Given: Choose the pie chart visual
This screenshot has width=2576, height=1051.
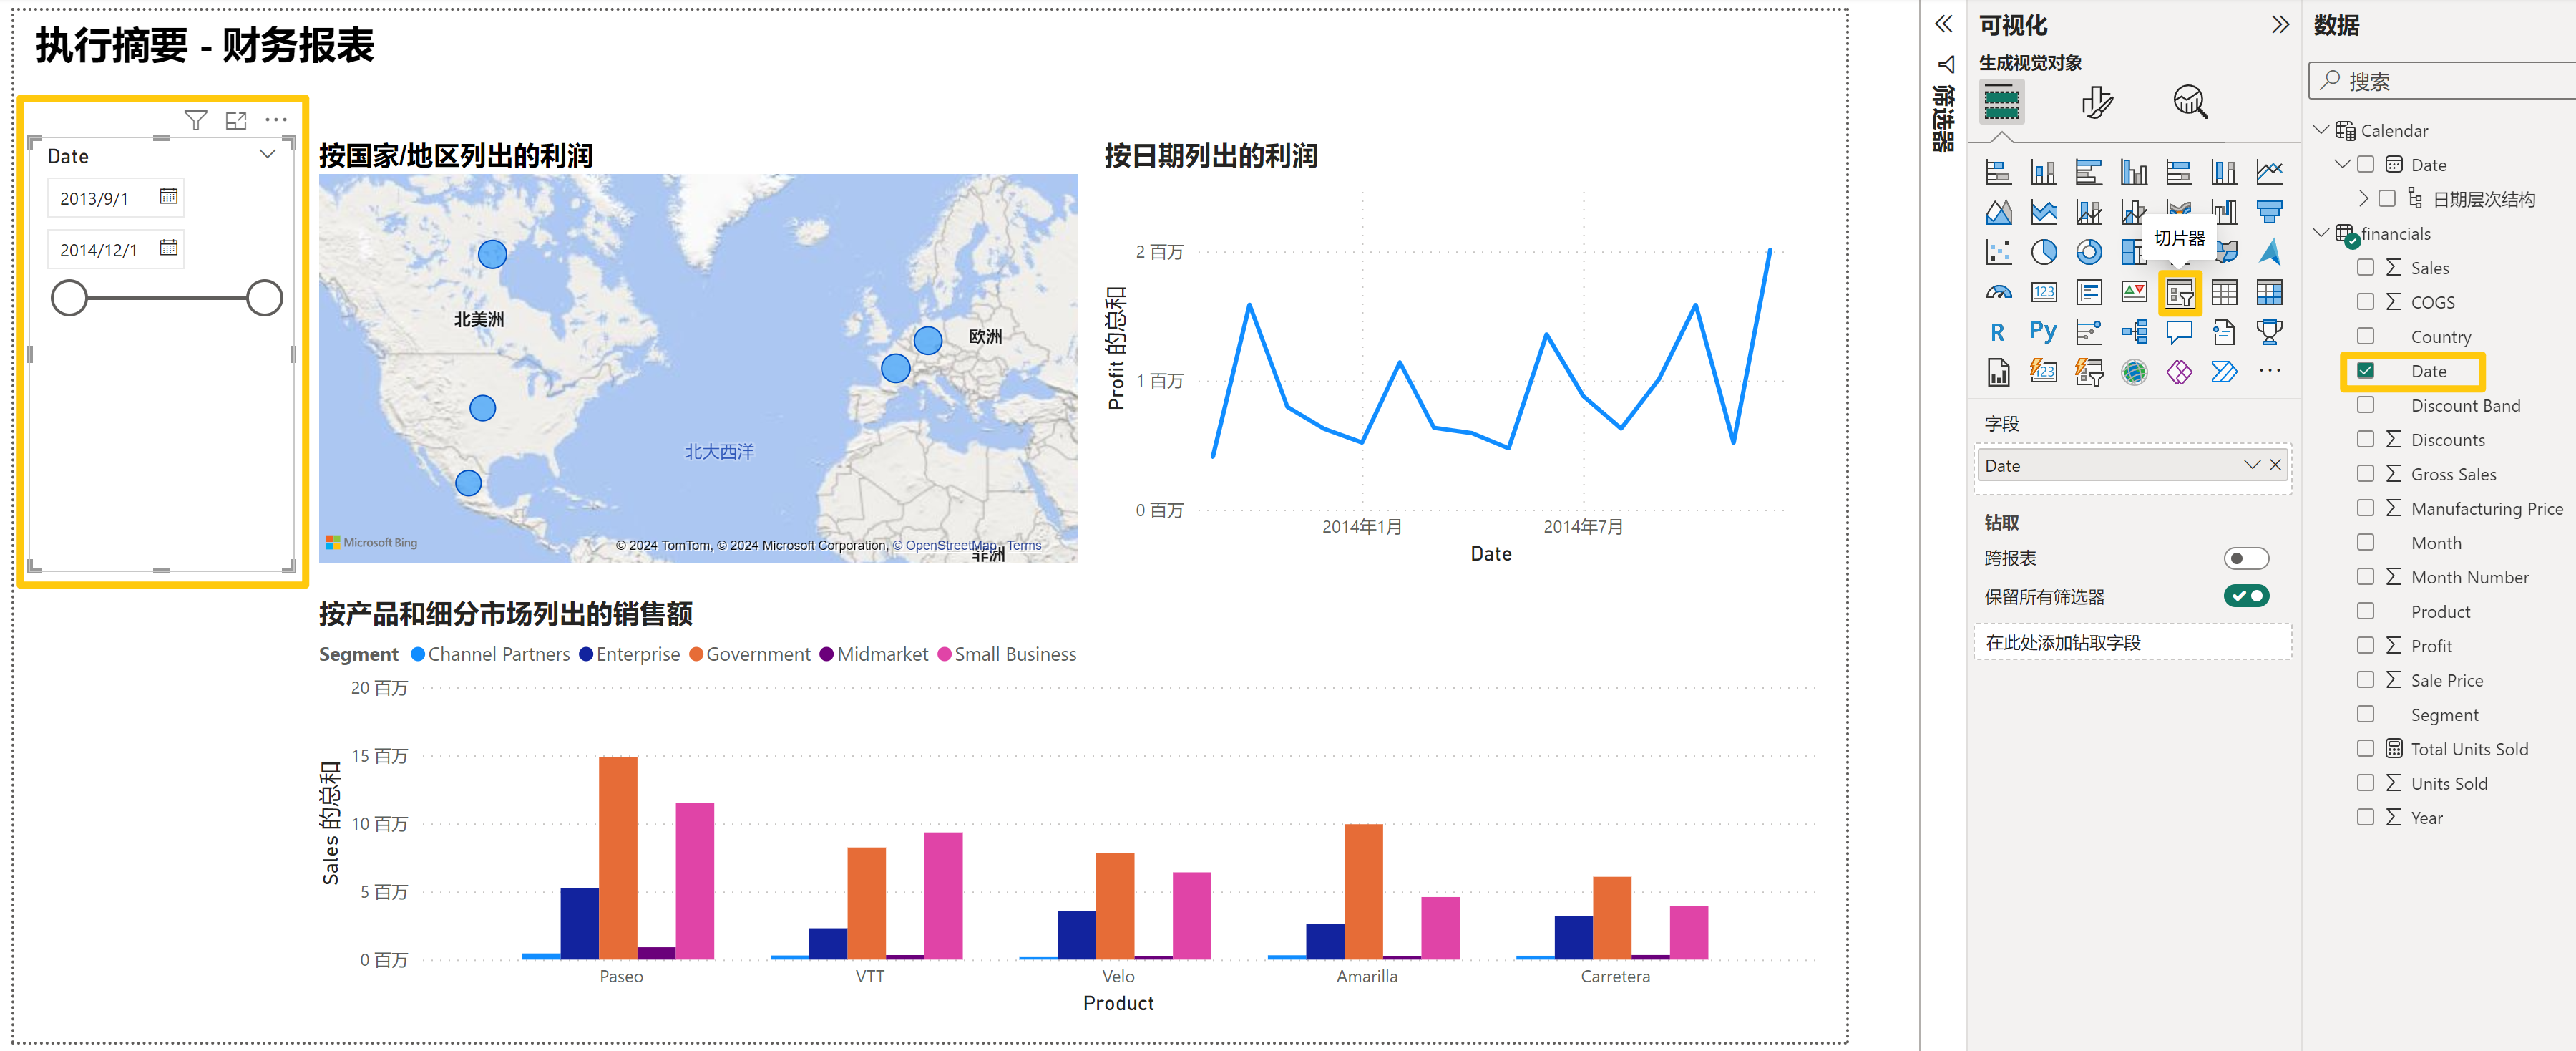Looking at the screenshot, I should coord(2043,252).
